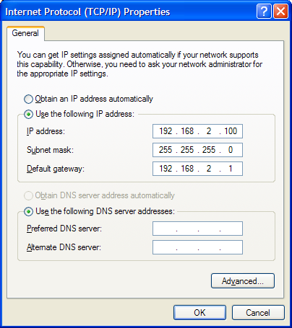Image resolution: width=292 pixels, height=328 pixels.
Task: Confirm settings with the OK button
Action: coord(199,313)
